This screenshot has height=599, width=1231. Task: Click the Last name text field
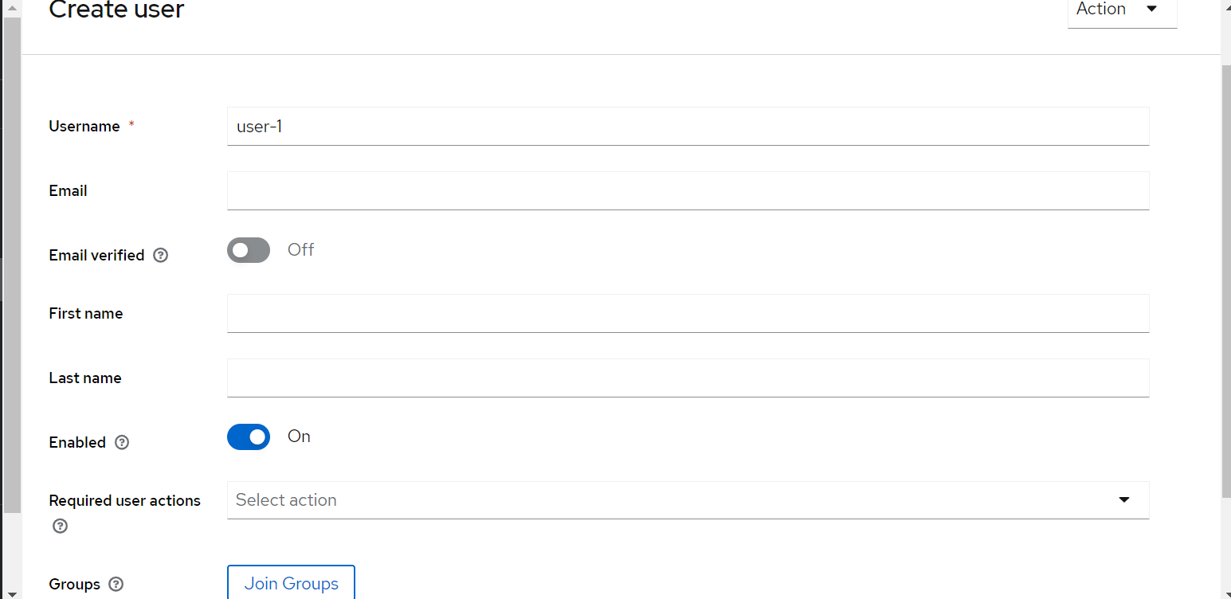coord(687,378)
